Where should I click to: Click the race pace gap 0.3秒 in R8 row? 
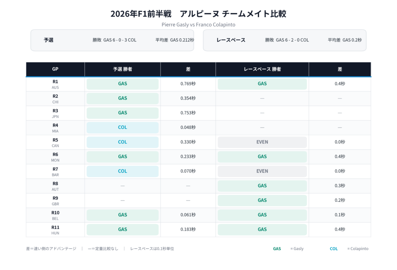point(340,186)
